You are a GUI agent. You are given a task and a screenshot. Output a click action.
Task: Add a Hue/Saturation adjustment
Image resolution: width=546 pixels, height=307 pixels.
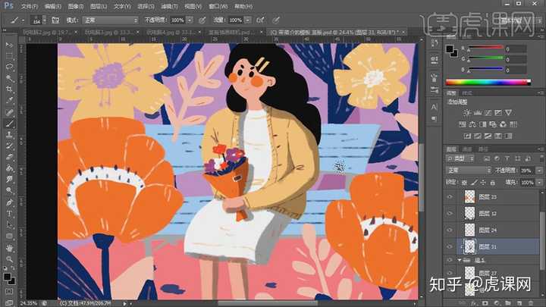coord(463,124)
